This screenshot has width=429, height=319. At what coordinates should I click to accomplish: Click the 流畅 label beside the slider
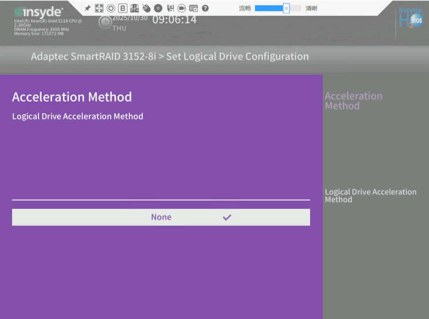point(245,8)
